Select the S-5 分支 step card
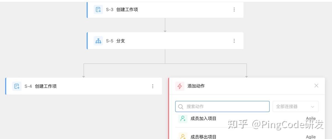This screenshot has height=139, width=332. (x=165, y=41)
